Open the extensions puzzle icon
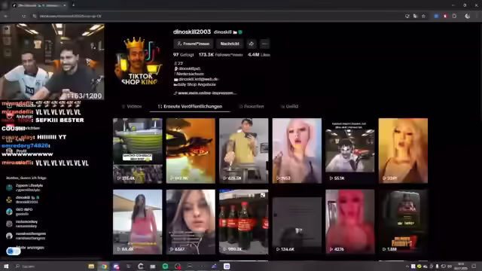482x271 pixels. 454,16
